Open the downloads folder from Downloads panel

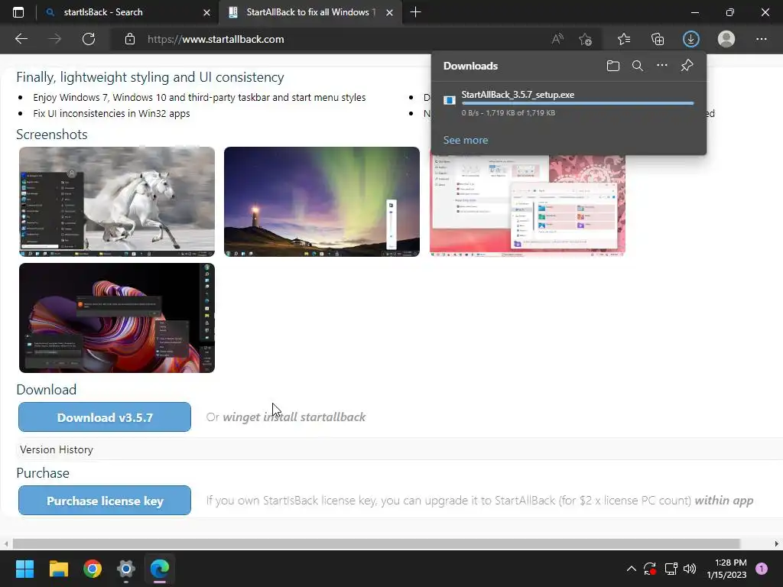coord(613,66)
